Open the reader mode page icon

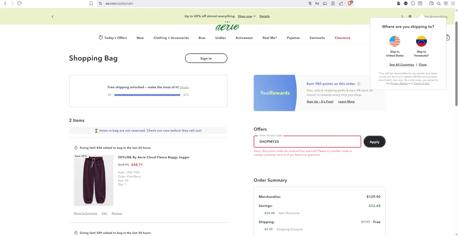tap(333, 3)
